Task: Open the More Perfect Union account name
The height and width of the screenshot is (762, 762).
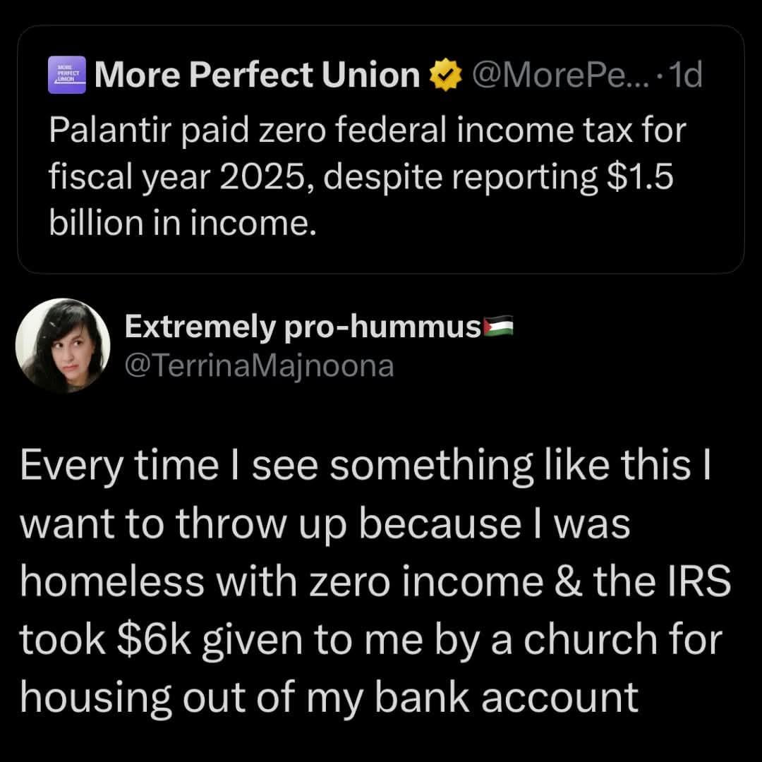Action: (257, 76)
